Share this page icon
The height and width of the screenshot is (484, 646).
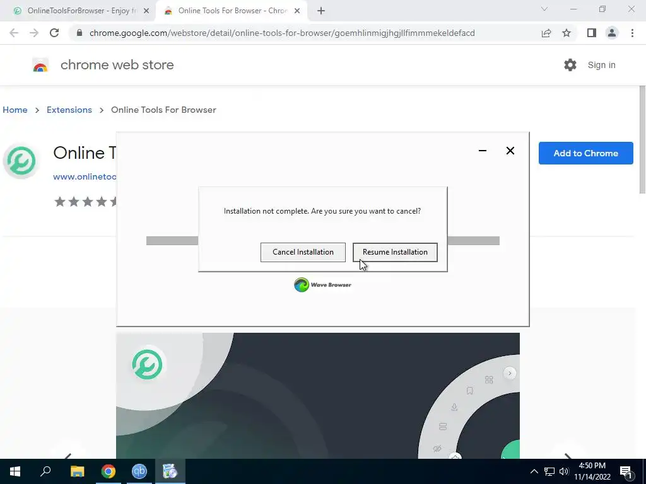pos(546,33)
